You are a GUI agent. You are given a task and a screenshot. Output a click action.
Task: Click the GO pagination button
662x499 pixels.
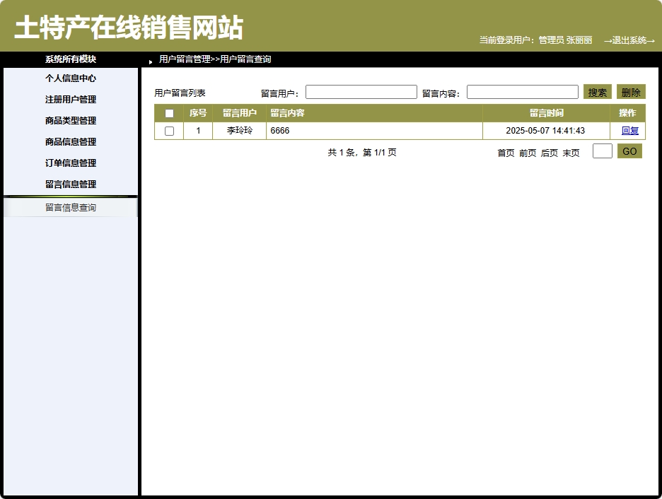click(629, 151)
